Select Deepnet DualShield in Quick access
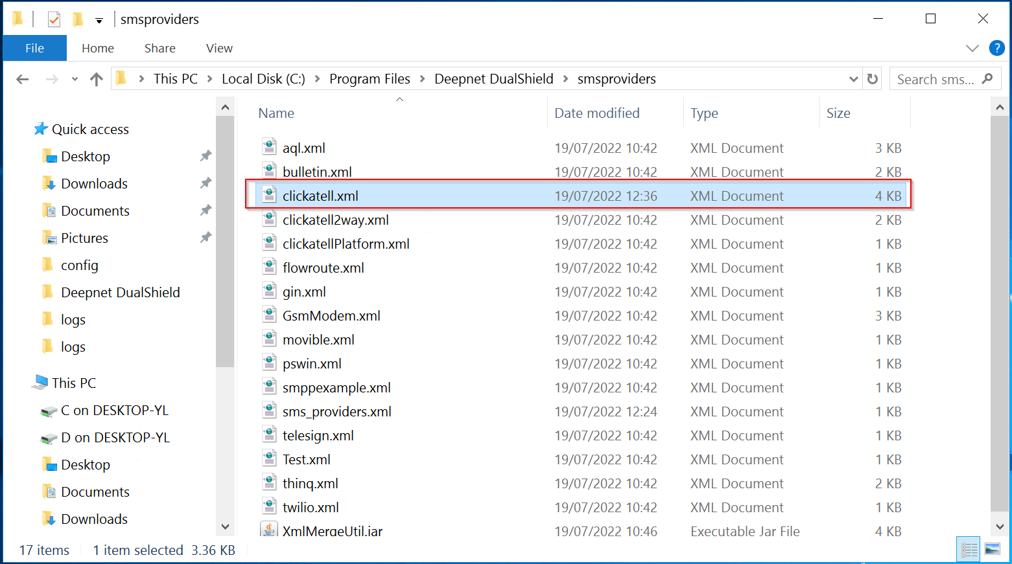The width and height of the screenshot is (1012, 564). (120, 293)
